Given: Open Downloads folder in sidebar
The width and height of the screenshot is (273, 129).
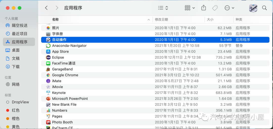Looking at the screenshot, I should tap(16, 67).
